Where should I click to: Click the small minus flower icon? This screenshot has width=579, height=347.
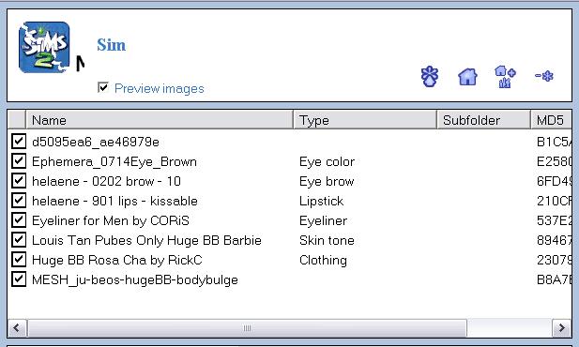coord(544,76)
